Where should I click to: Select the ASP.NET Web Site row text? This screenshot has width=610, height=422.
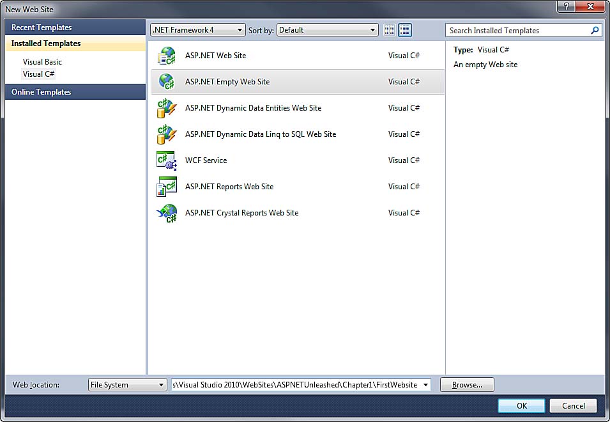[215, 55]
